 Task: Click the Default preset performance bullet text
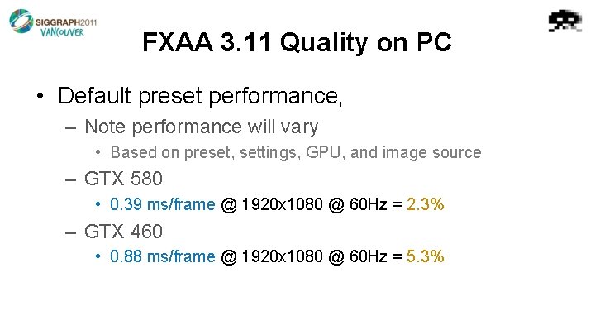click(200, 96)
